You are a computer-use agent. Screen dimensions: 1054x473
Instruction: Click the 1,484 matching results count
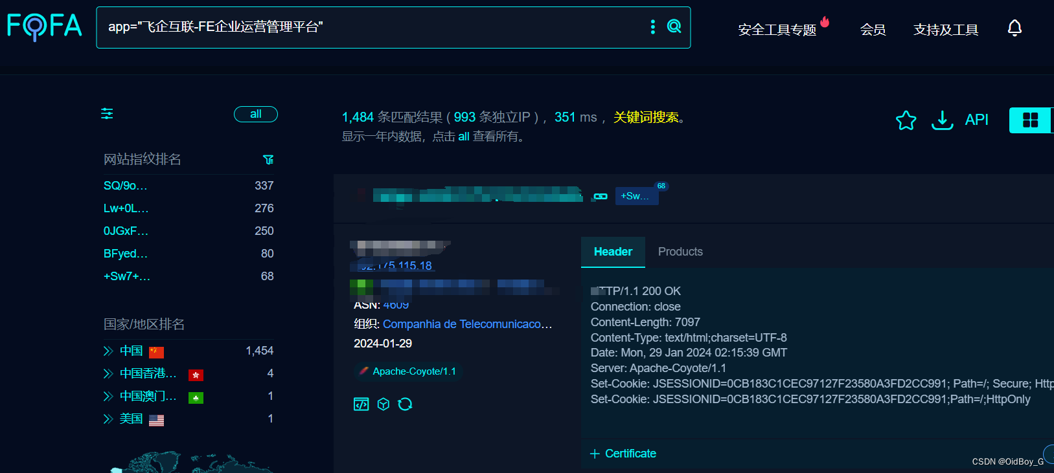point(358,117)
